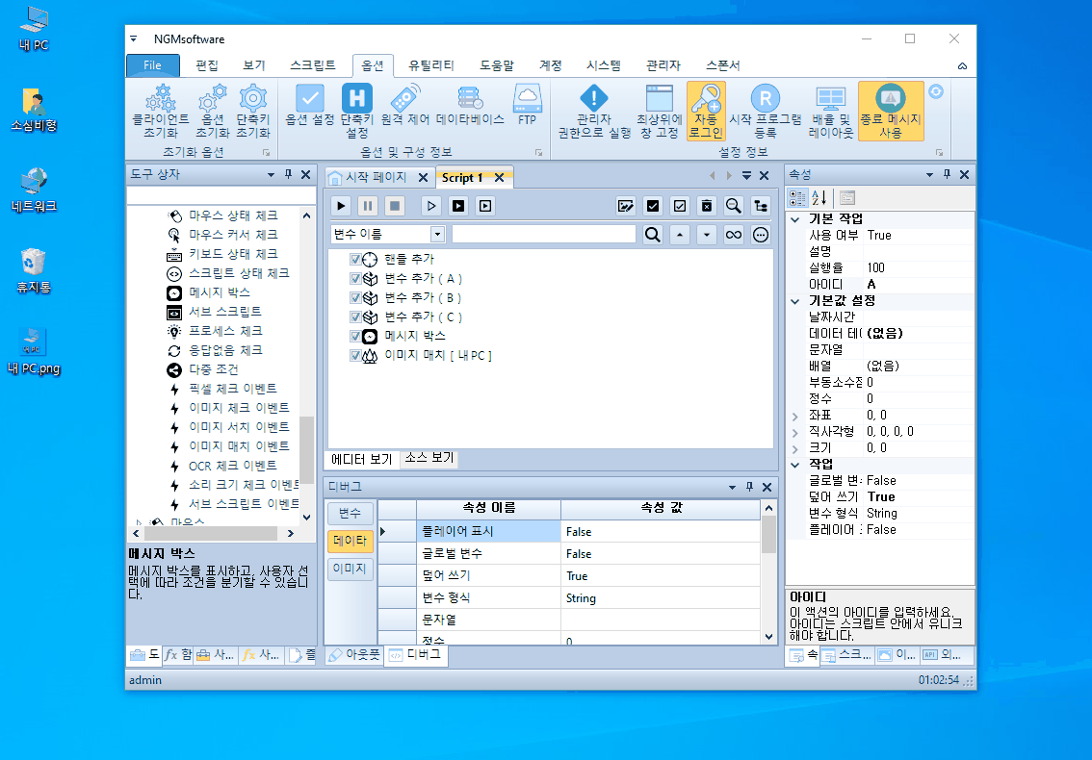
Task: Open the File menu tab
Action: click(x=152, y=65)
